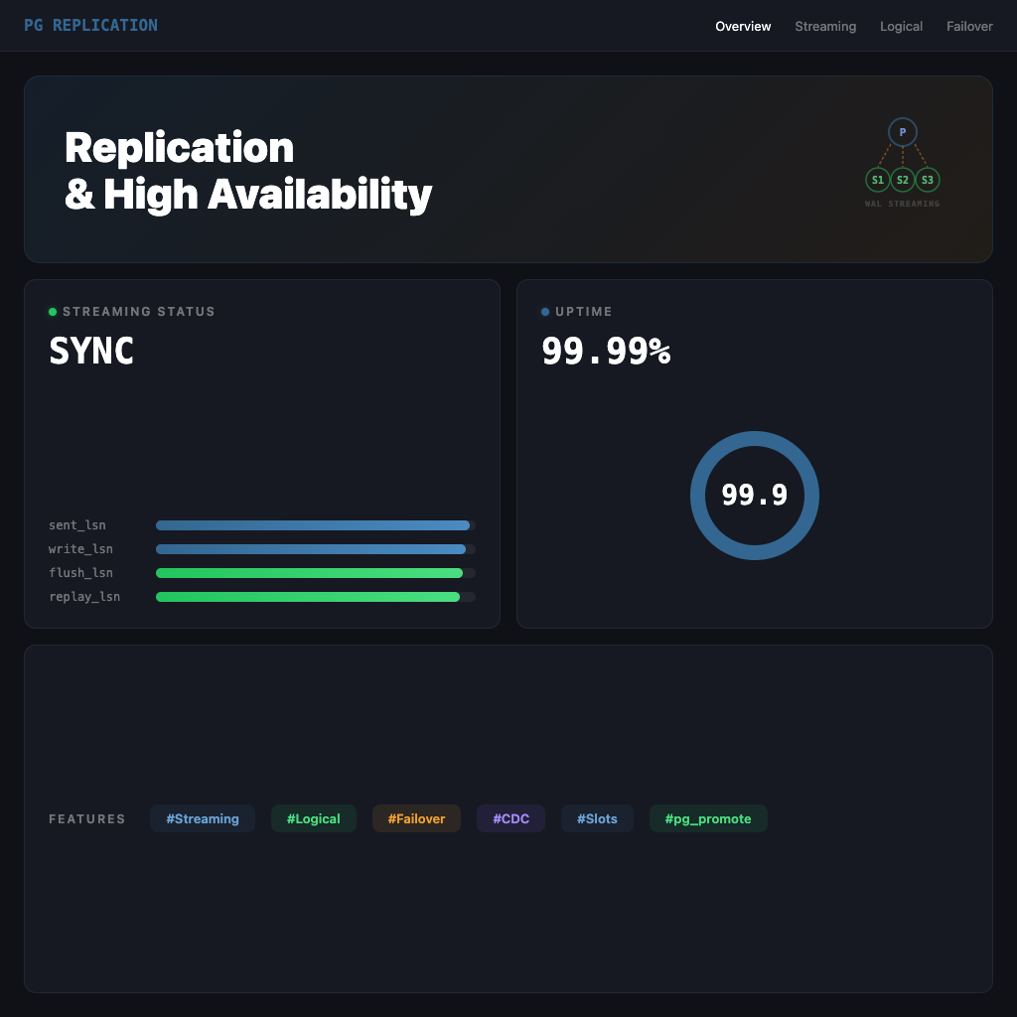Click the sent_lsn progress bar
This screenshot has height=1017, width=1017.
pyautogui.click(x=315, y=525)
